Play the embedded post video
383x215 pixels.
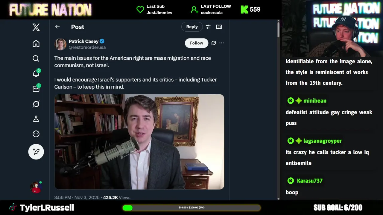139,142
